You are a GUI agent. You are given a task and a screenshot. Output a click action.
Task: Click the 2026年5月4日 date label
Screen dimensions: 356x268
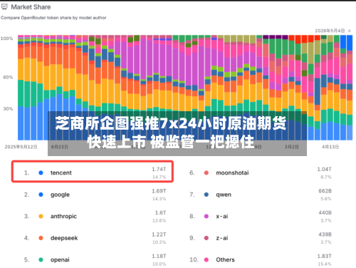click(x=330, y=31)
